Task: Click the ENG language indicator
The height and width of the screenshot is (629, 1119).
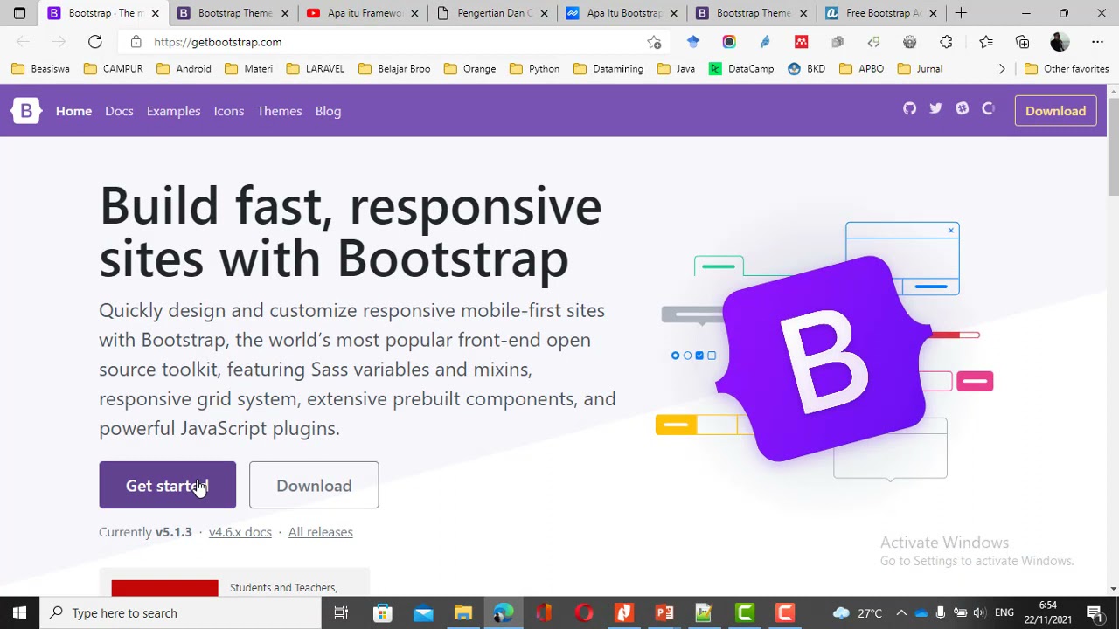Action: click(1004, 612)
